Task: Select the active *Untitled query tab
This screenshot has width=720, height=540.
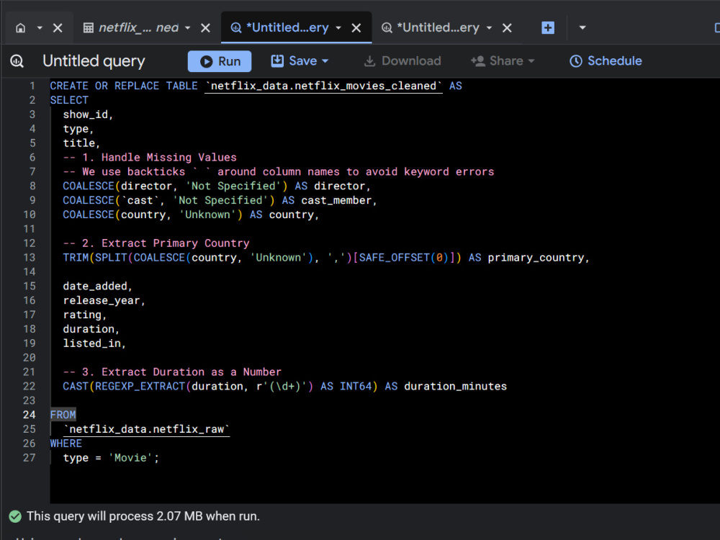Action: click(x=287, y=28)
